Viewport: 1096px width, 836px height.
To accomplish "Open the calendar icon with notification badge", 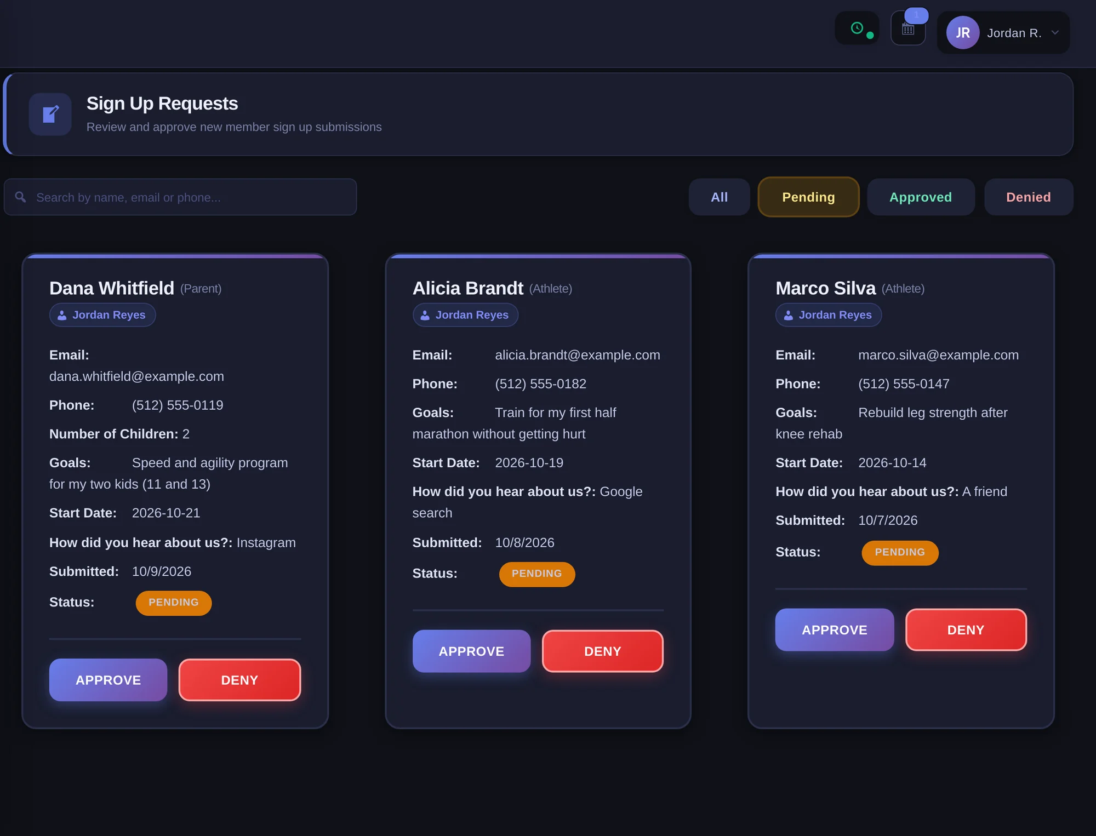I will click(x=908, y=28).
